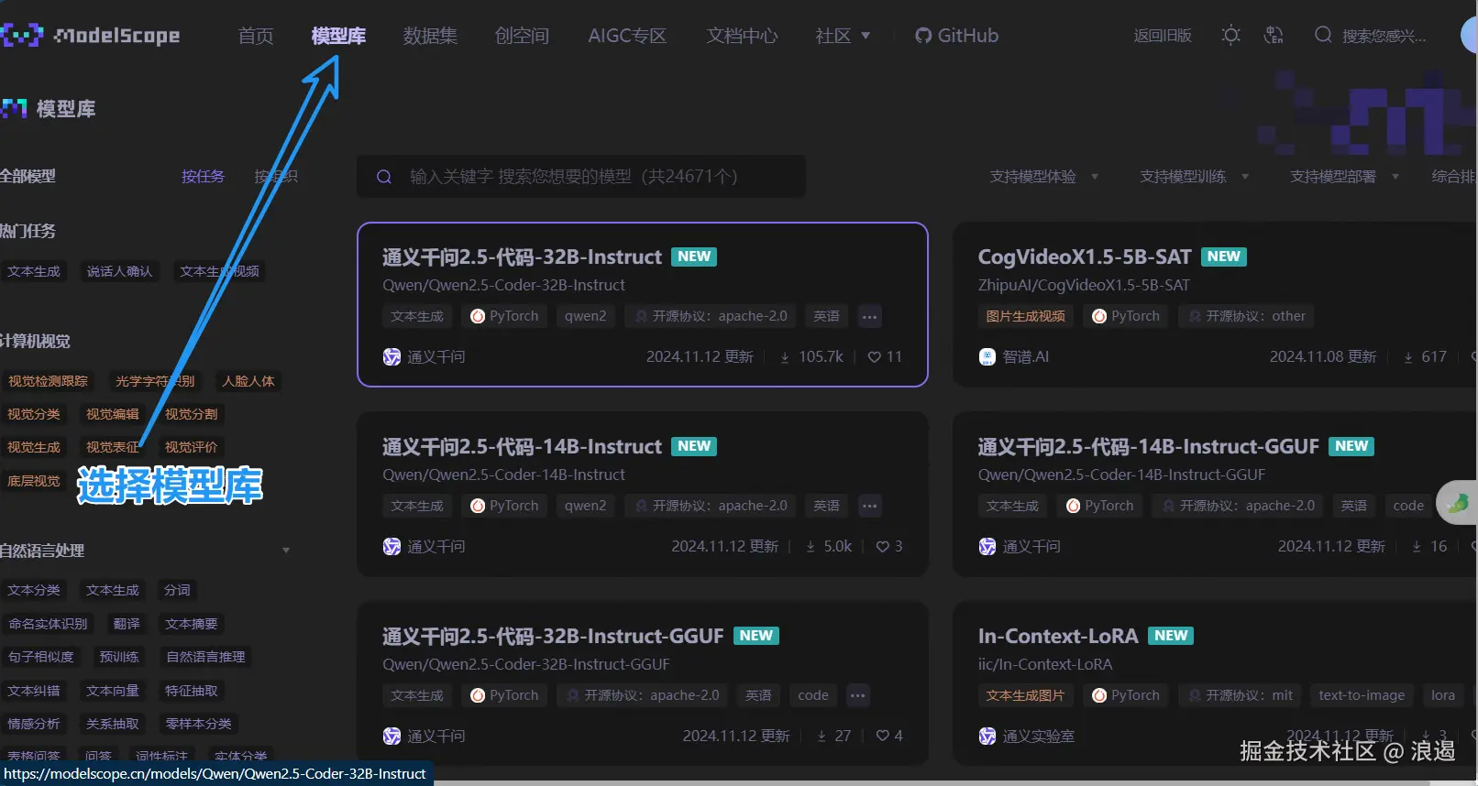Viewport: 1478px width, 786px height.
Task: Open 通义千问2.5-代码-32B-Instruct model card title
Action: (522, 257)
